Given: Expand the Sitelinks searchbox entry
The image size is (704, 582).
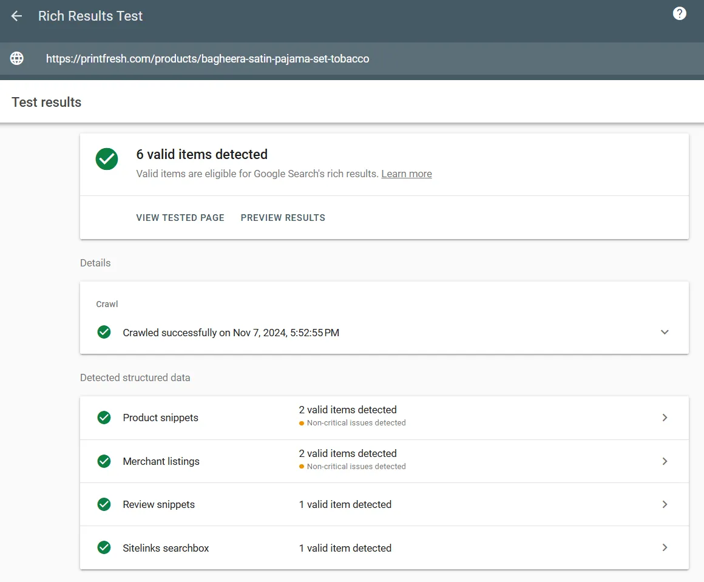Looking at the screenshot, I should tap(665, 547).
